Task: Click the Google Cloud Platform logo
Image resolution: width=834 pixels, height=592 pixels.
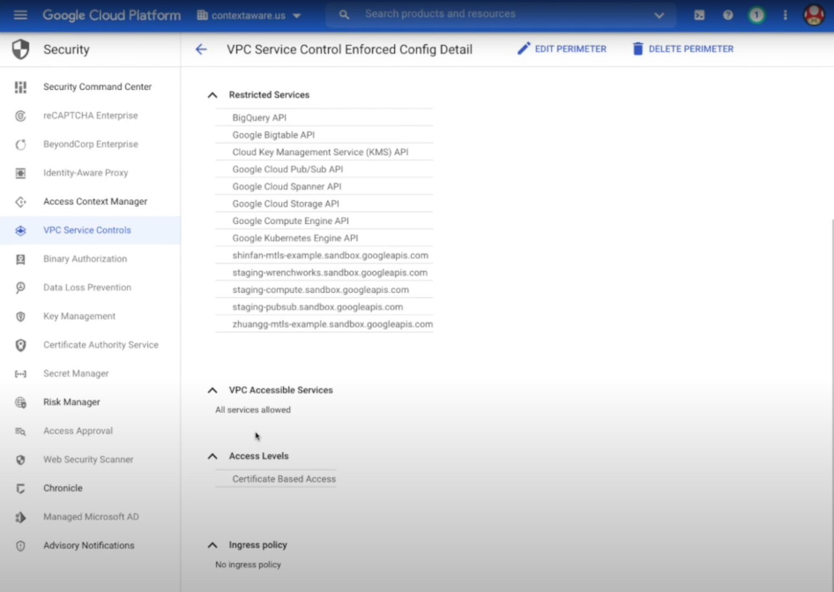Action: point(112,15)
